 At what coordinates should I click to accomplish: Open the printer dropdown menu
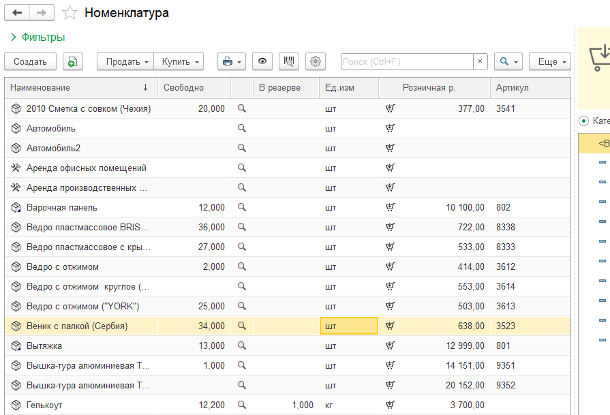[x=231, y=61]
